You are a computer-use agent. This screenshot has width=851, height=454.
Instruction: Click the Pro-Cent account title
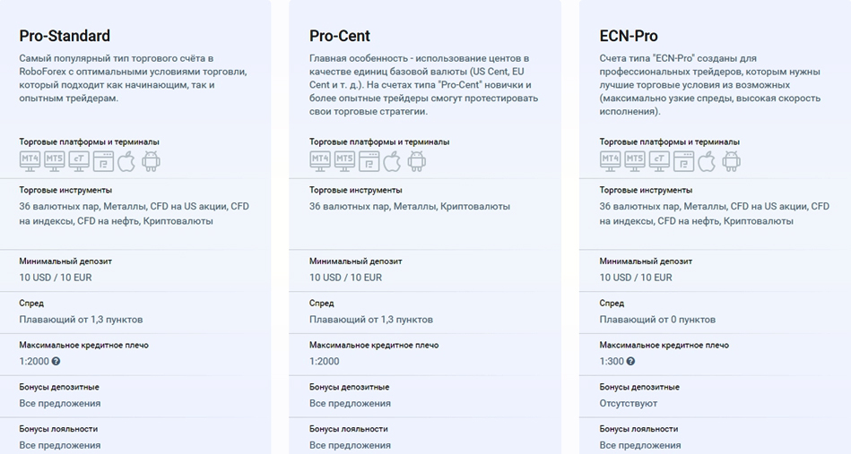(341, 36)
